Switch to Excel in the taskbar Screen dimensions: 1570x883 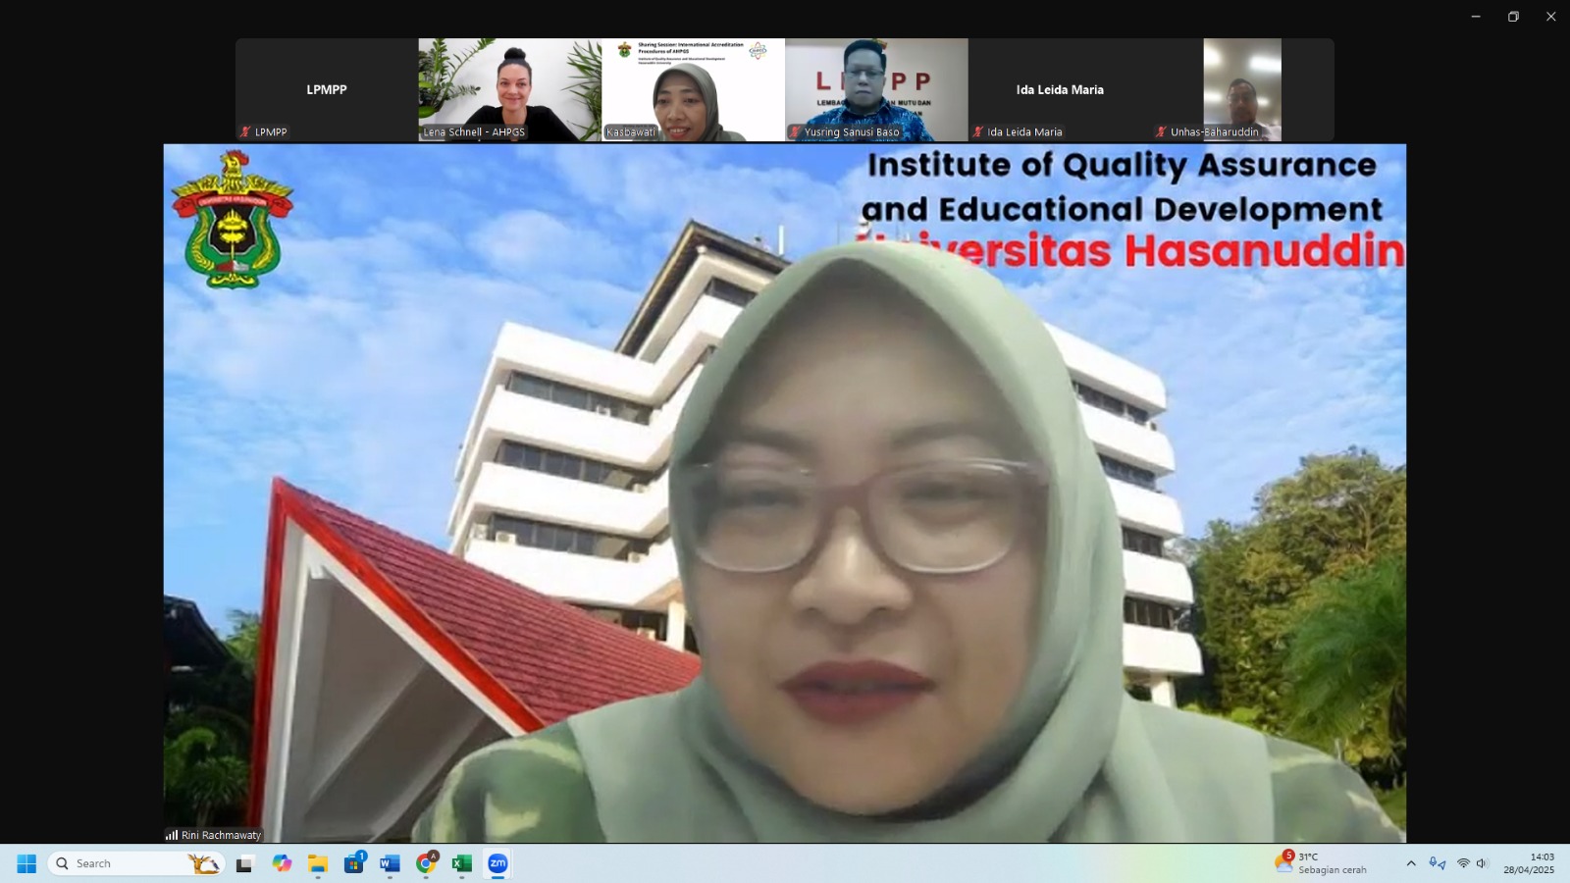click(x=461, y=863)
